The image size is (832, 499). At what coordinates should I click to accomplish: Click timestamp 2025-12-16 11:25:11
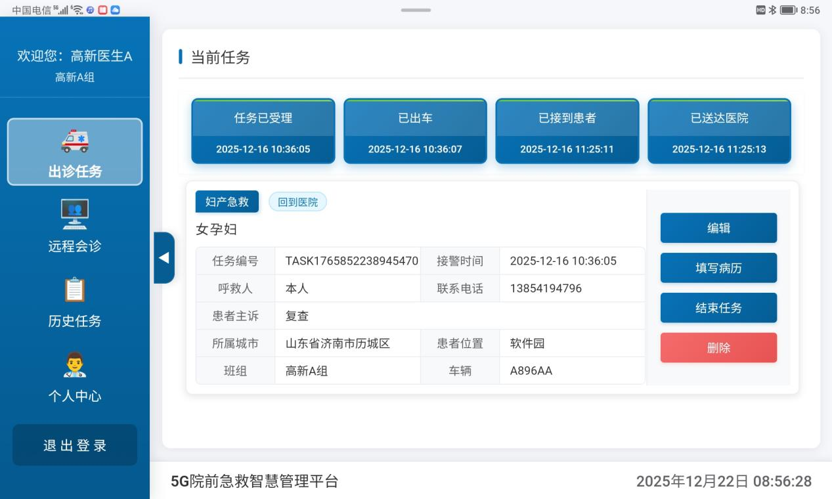[567, 149]
